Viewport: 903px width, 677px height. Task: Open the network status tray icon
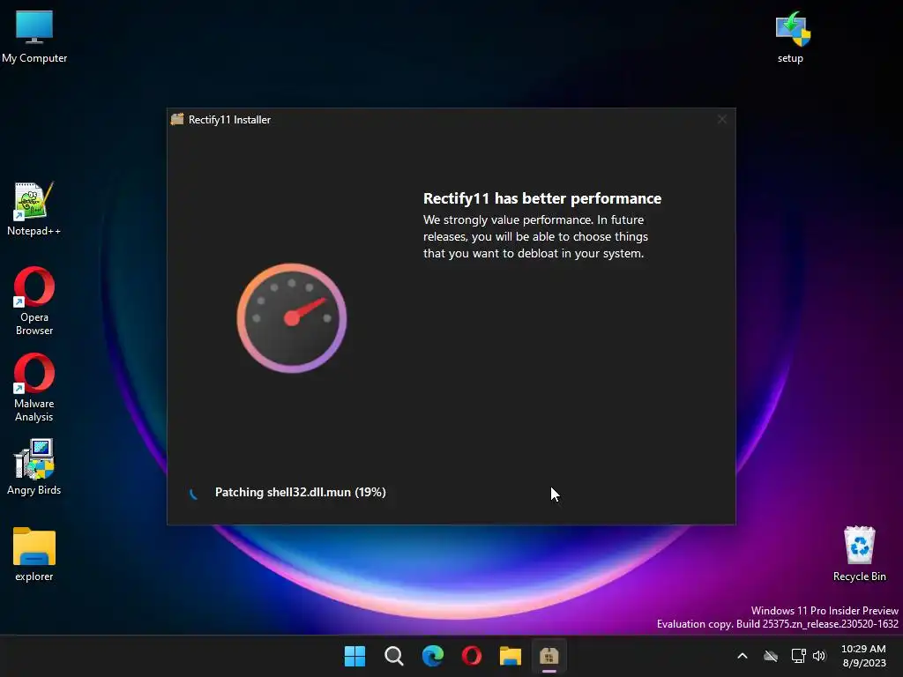coord(798,656)
